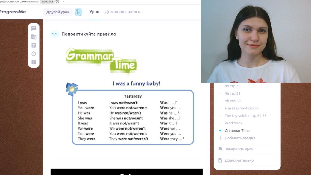Screen dimensions: 311x175
Task: Open the chat icon in the side toolbar
Action: 34,28
